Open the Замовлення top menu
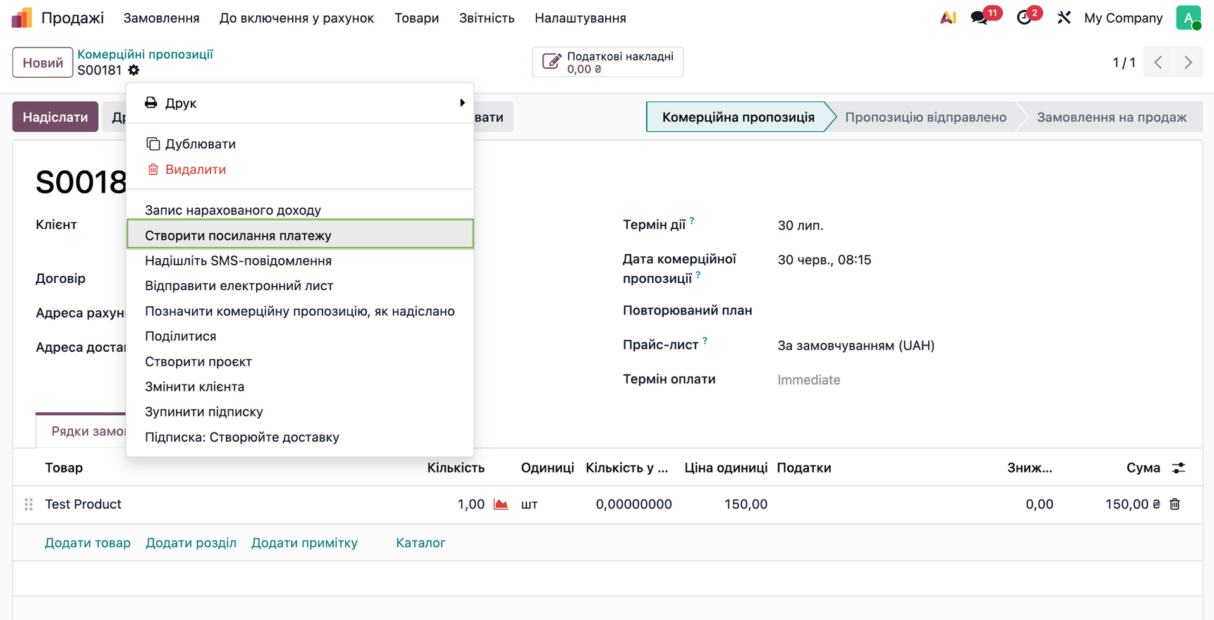This screenshot has height=620, width=1214. pos(161,18)
